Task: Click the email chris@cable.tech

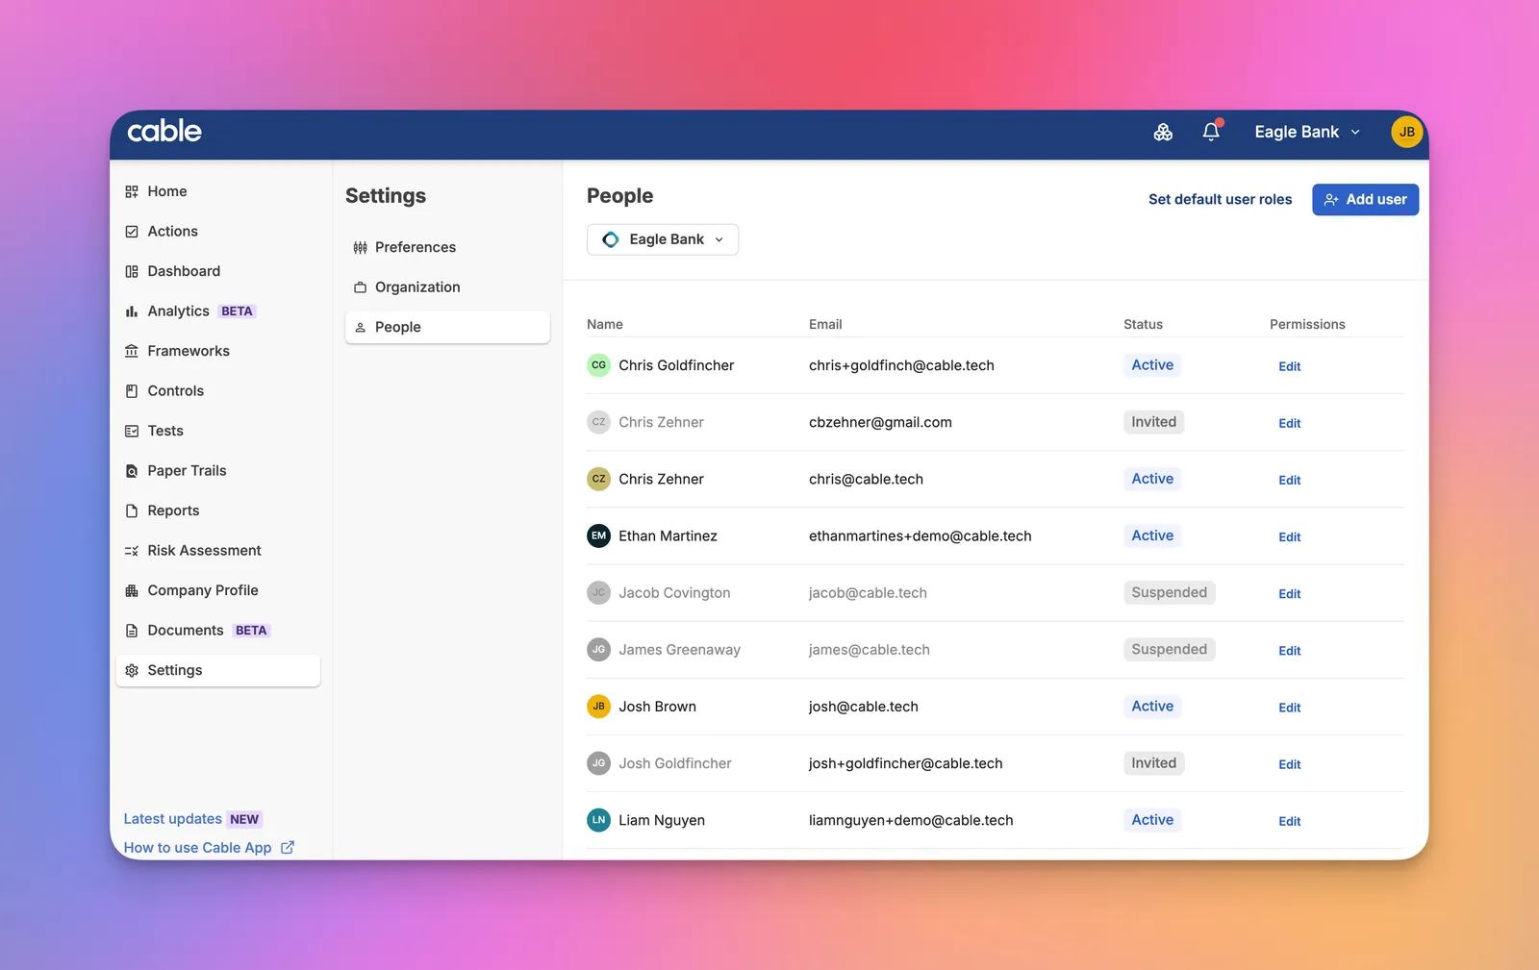Action: coord(866,479)
